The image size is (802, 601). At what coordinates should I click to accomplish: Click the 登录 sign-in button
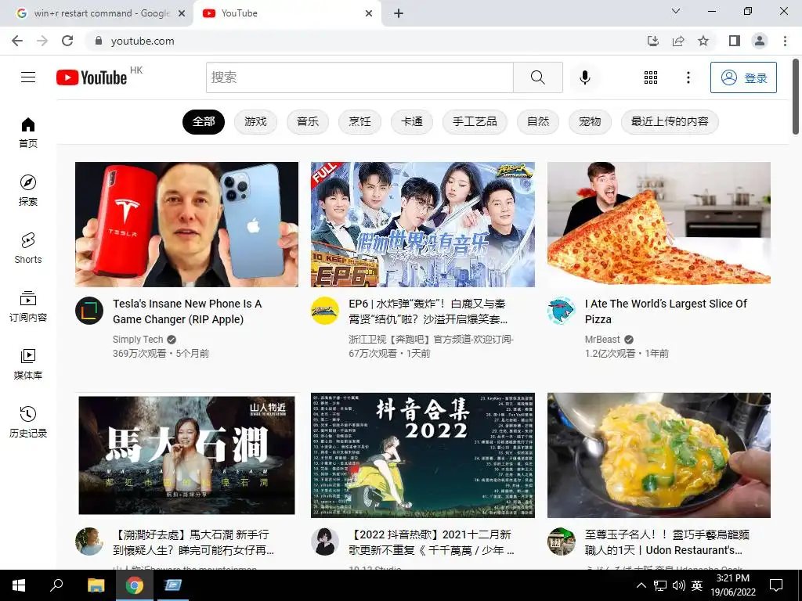pyautogui.click(x=743, y=77)
